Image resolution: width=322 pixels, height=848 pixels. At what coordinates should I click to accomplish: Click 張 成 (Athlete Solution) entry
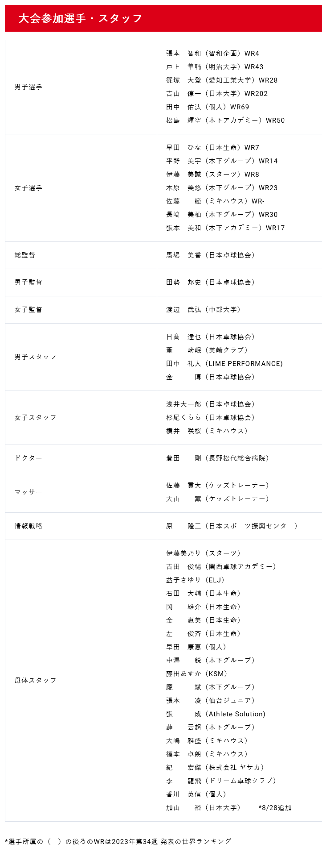click(x=216, y=714)
